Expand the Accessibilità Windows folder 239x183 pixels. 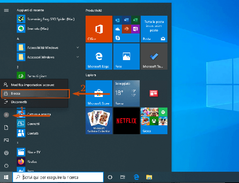coord(48,47)
